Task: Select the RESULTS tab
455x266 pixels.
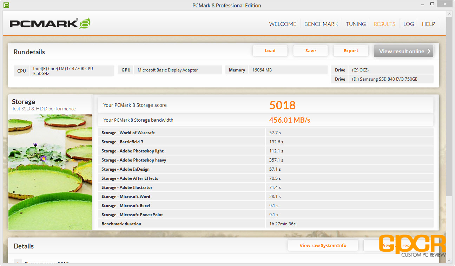Action: tap(384, 24)
